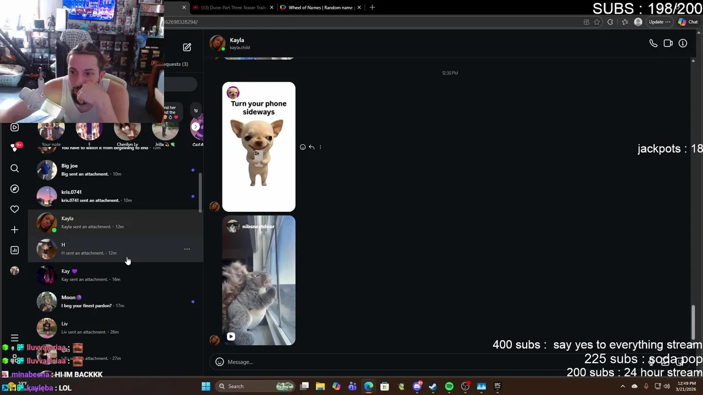This screenshot has width=703, height=395.
Task: View the Cherilyn Ly note avatar
Action: (127, 132)
